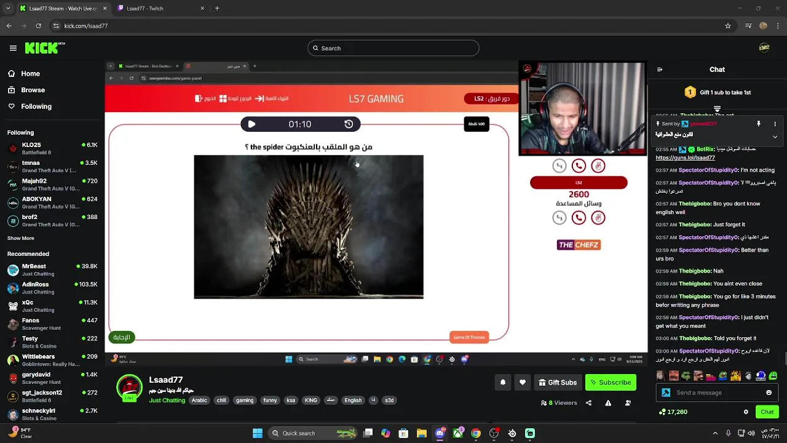Open the Kick hamburger menu

coord(13,48)
